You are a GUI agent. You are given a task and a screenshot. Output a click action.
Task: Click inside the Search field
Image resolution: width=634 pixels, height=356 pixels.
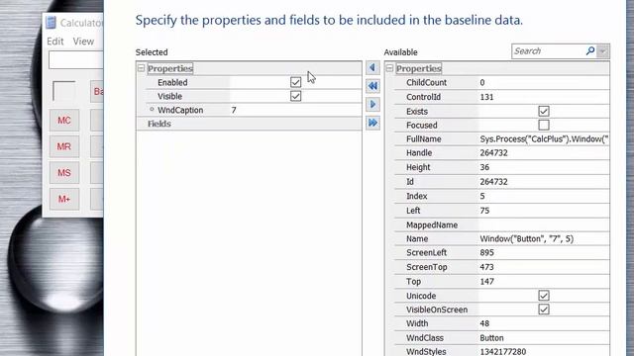548,51
